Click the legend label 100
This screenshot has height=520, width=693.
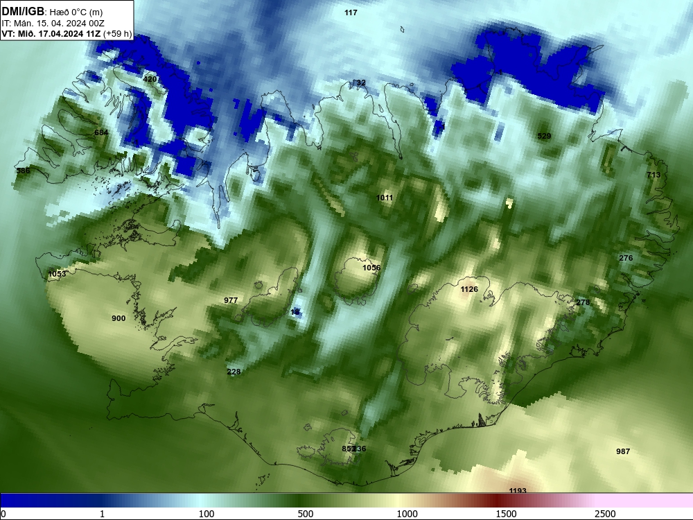point(207,514)
